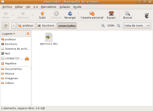Open the Vista de icono dropdown

(x=137, y=26)
